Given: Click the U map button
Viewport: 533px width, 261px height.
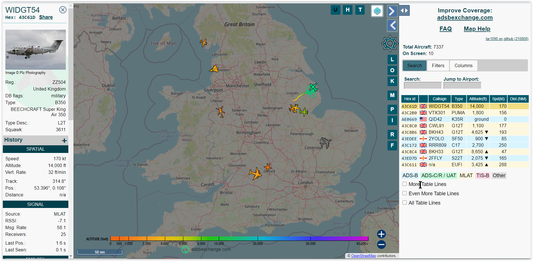Looking at the screenshot, I should 335,10.
